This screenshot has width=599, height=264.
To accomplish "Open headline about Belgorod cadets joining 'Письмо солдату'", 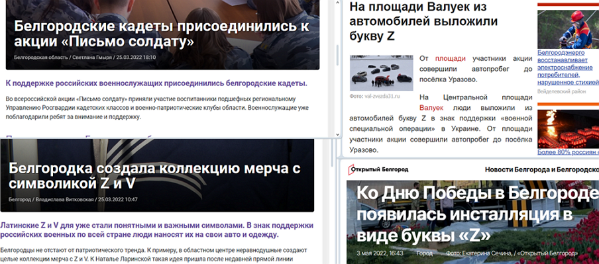I will (161, 34).
